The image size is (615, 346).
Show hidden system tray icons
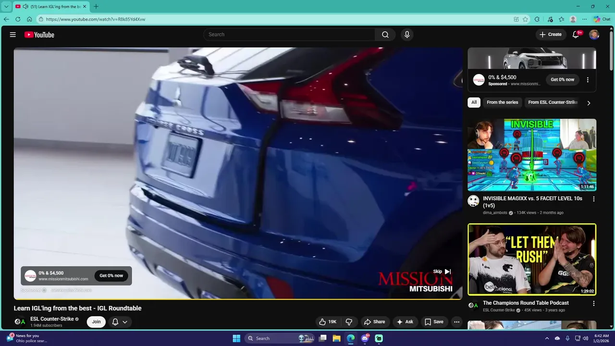(547, 338)
